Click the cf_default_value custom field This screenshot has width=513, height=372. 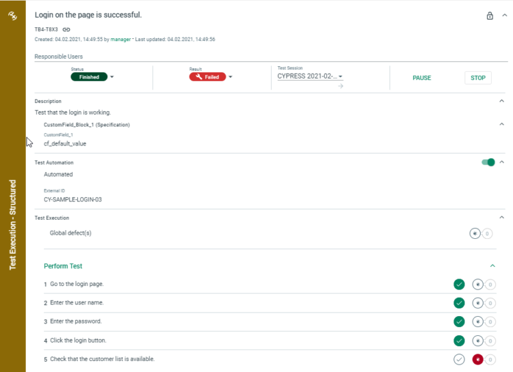(65, 144)
